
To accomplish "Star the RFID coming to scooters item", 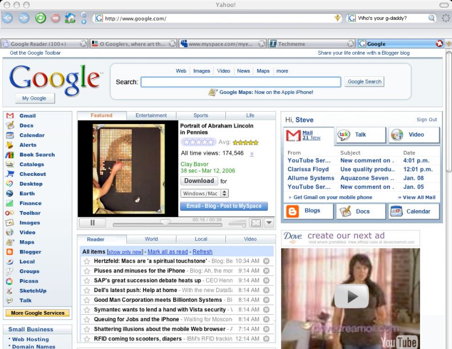I will tap(87, 339).
